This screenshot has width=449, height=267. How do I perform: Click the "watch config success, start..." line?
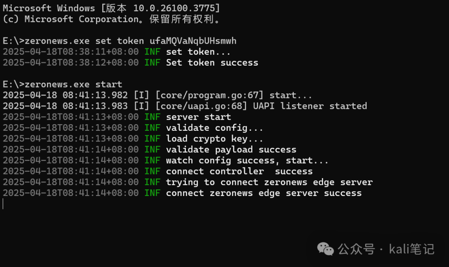pos(247,160)
